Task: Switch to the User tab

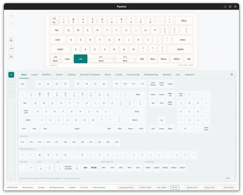Action: [x=178, y=75]
